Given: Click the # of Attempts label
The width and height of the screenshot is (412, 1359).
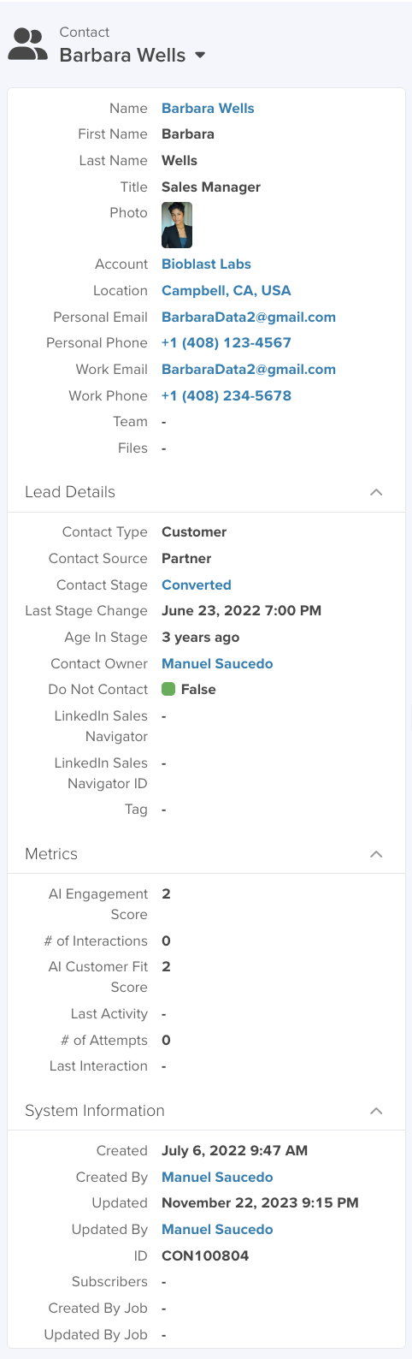Looking at the screenshot, I should coord(104,1041).
